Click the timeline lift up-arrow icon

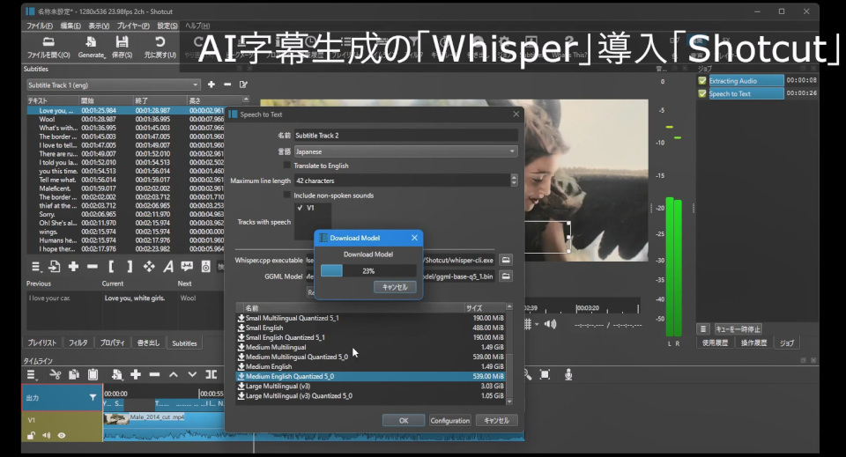click(174, 374)
